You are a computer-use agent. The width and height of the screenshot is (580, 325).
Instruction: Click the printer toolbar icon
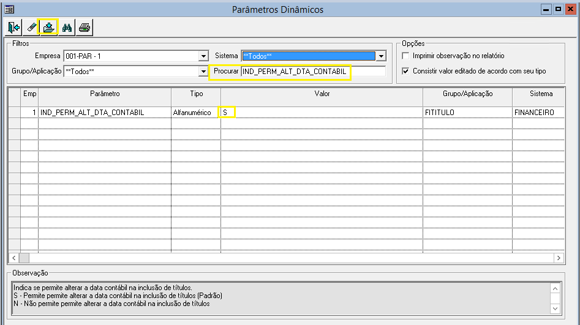pyautogui.click(x=85, y=28)
